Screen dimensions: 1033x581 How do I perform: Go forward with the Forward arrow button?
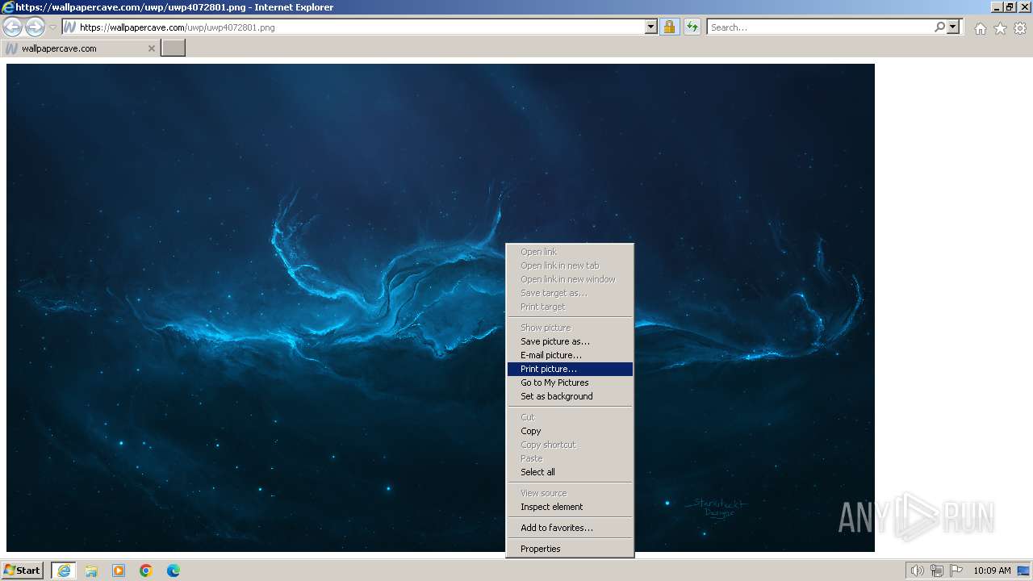point(35,27)
